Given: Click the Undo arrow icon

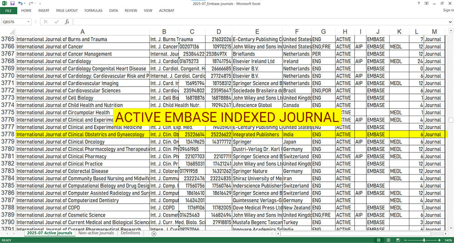Looking at the screenshot, I should click(x=20, y=4).
